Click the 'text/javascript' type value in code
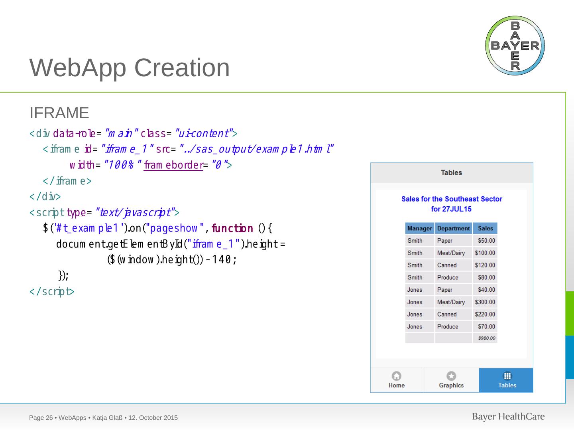This screenshot has height=431, width=574. 136,213
